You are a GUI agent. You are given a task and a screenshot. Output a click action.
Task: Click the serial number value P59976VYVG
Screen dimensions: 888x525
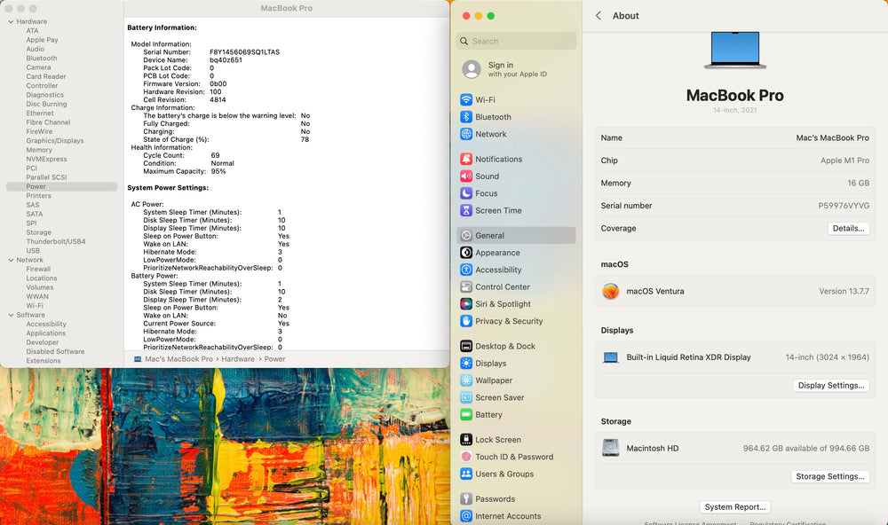point(844,206)
